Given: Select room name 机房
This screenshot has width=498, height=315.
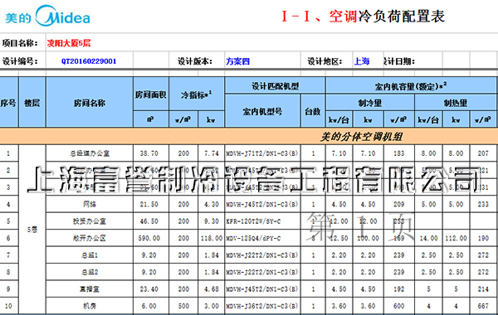Looking at the screenshot, I should coord(90,306).
